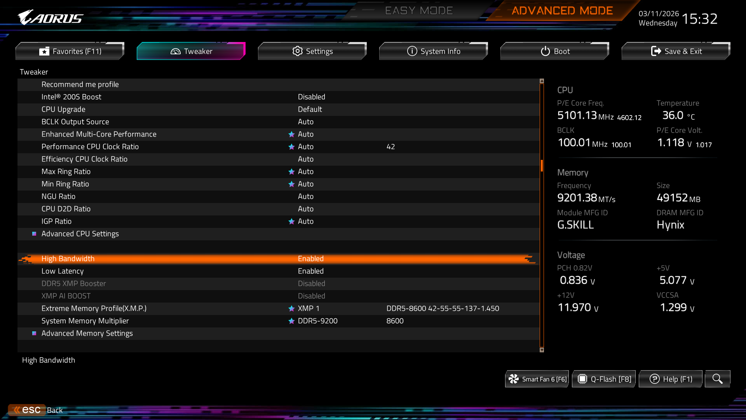Click the AORUS logo
746x420 pixels.
coord(51,17)
